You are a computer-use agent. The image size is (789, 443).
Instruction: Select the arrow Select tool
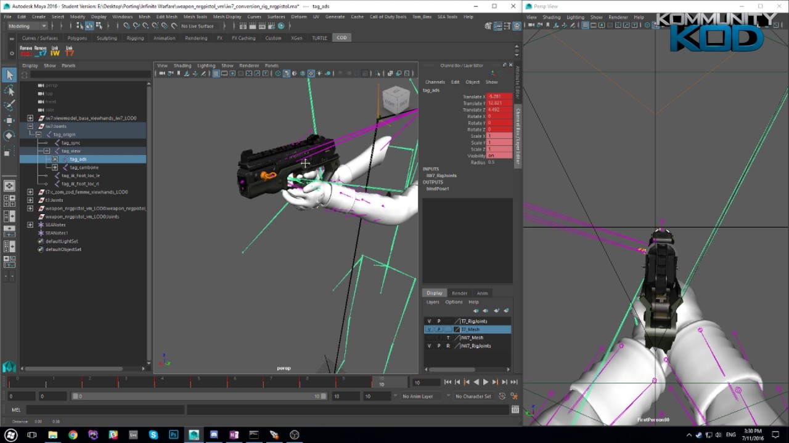point(9,75)
